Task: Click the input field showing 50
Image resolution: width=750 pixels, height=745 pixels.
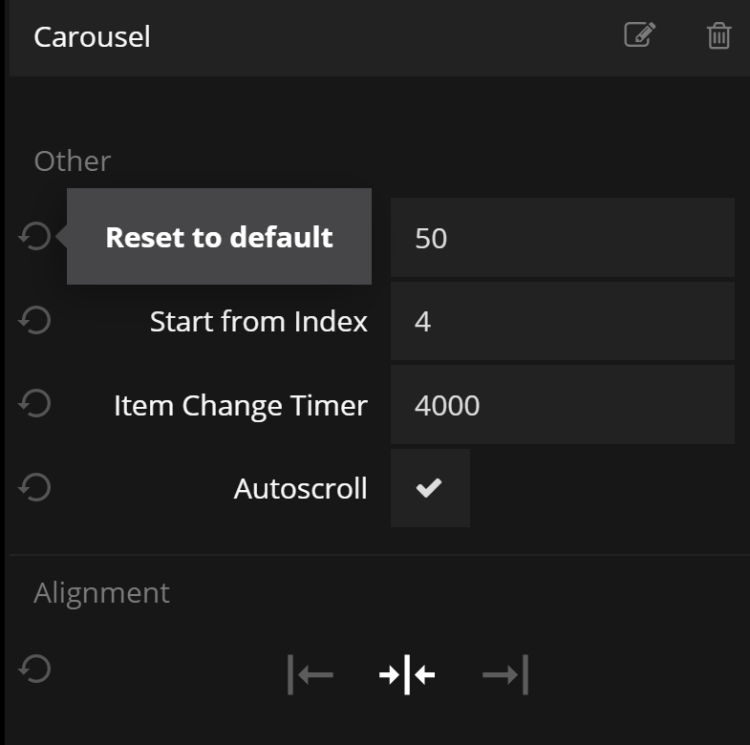Action: 562,238
